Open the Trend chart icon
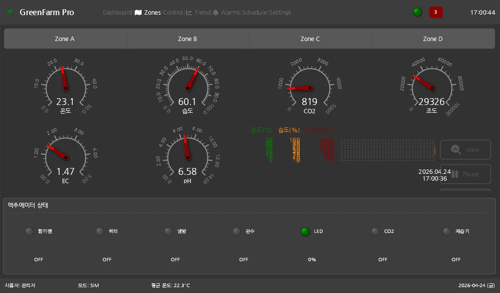Image resolution: width=500 pixels, height=293 pixels. click(188, 12)
